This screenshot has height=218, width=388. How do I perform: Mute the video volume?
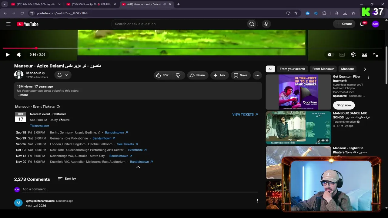tap(19, 55)
